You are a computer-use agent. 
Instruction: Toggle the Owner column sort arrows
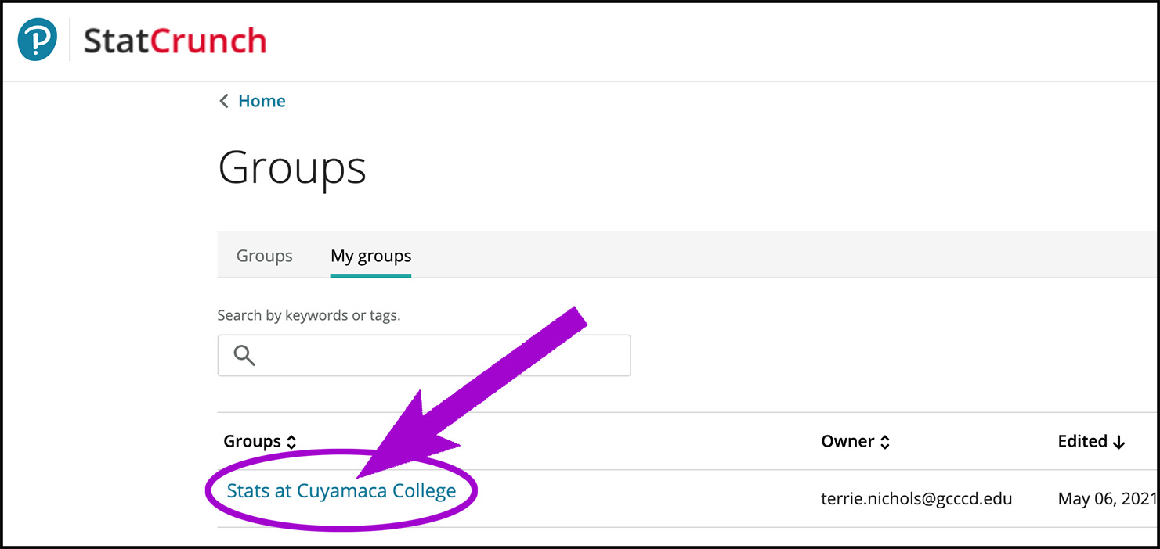[885, 442]
